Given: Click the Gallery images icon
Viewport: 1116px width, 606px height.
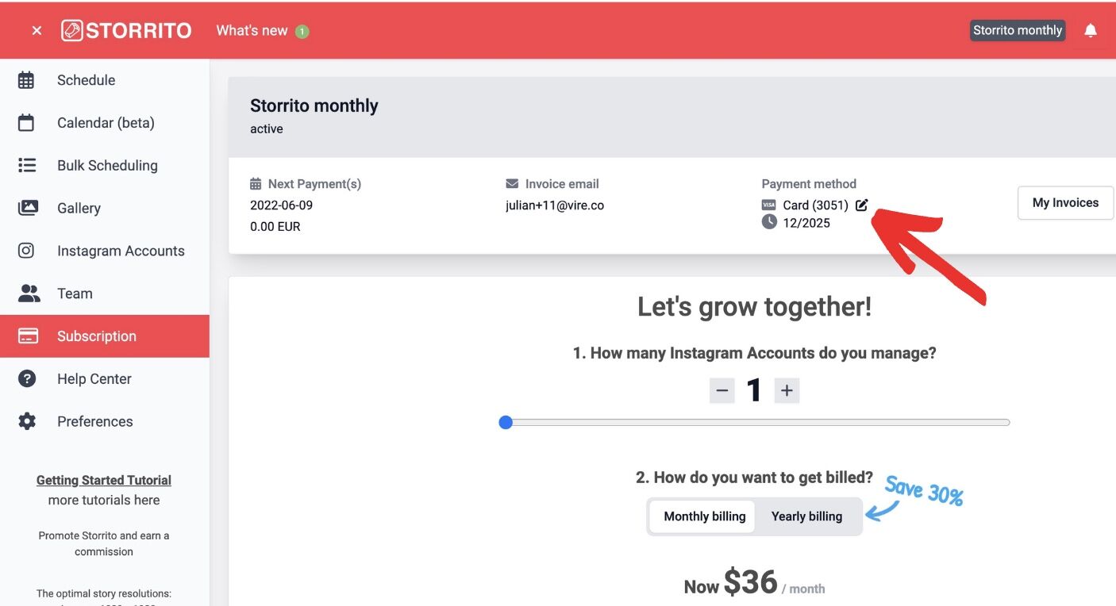Looking at the screenshot, I should tap(27, 208).
